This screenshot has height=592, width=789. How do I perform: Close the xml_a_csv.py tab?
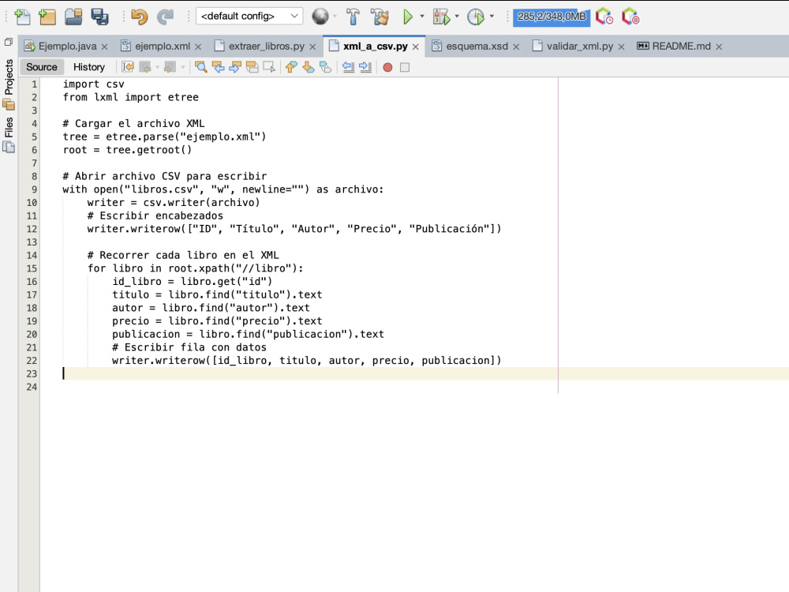416,47
